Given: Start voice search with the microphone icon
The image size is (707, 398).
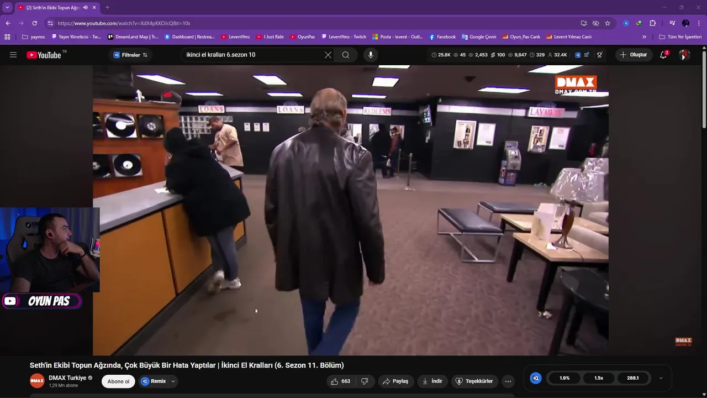Looking at the screenshot, I should coord(371,55).
